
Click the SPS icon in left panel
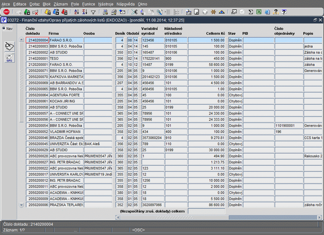coord(9,57)
